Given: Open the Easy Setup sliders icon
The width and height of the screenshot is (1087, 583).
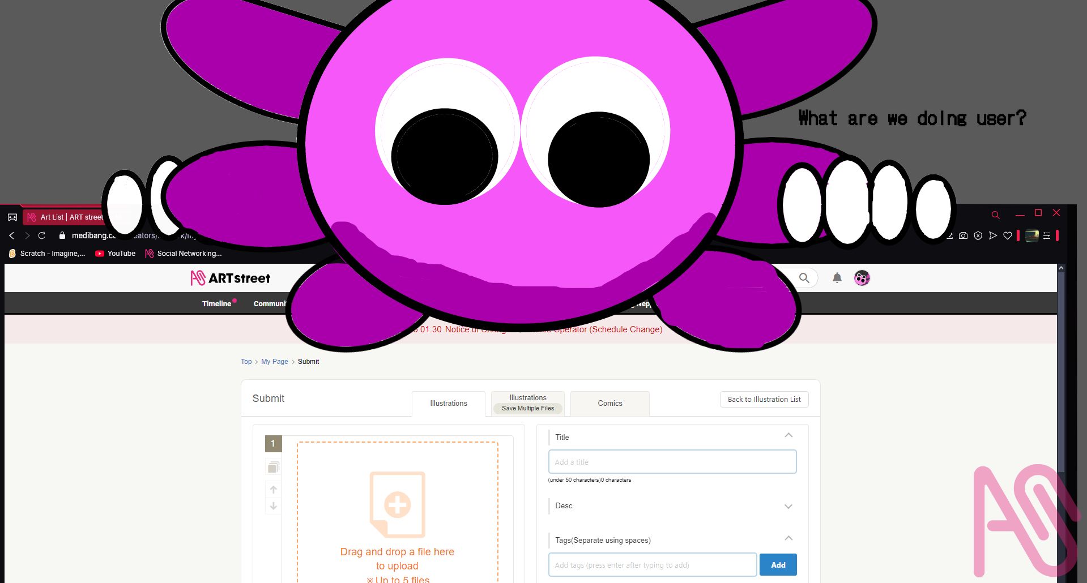Looking at the screenshot, I should 1047,235.
